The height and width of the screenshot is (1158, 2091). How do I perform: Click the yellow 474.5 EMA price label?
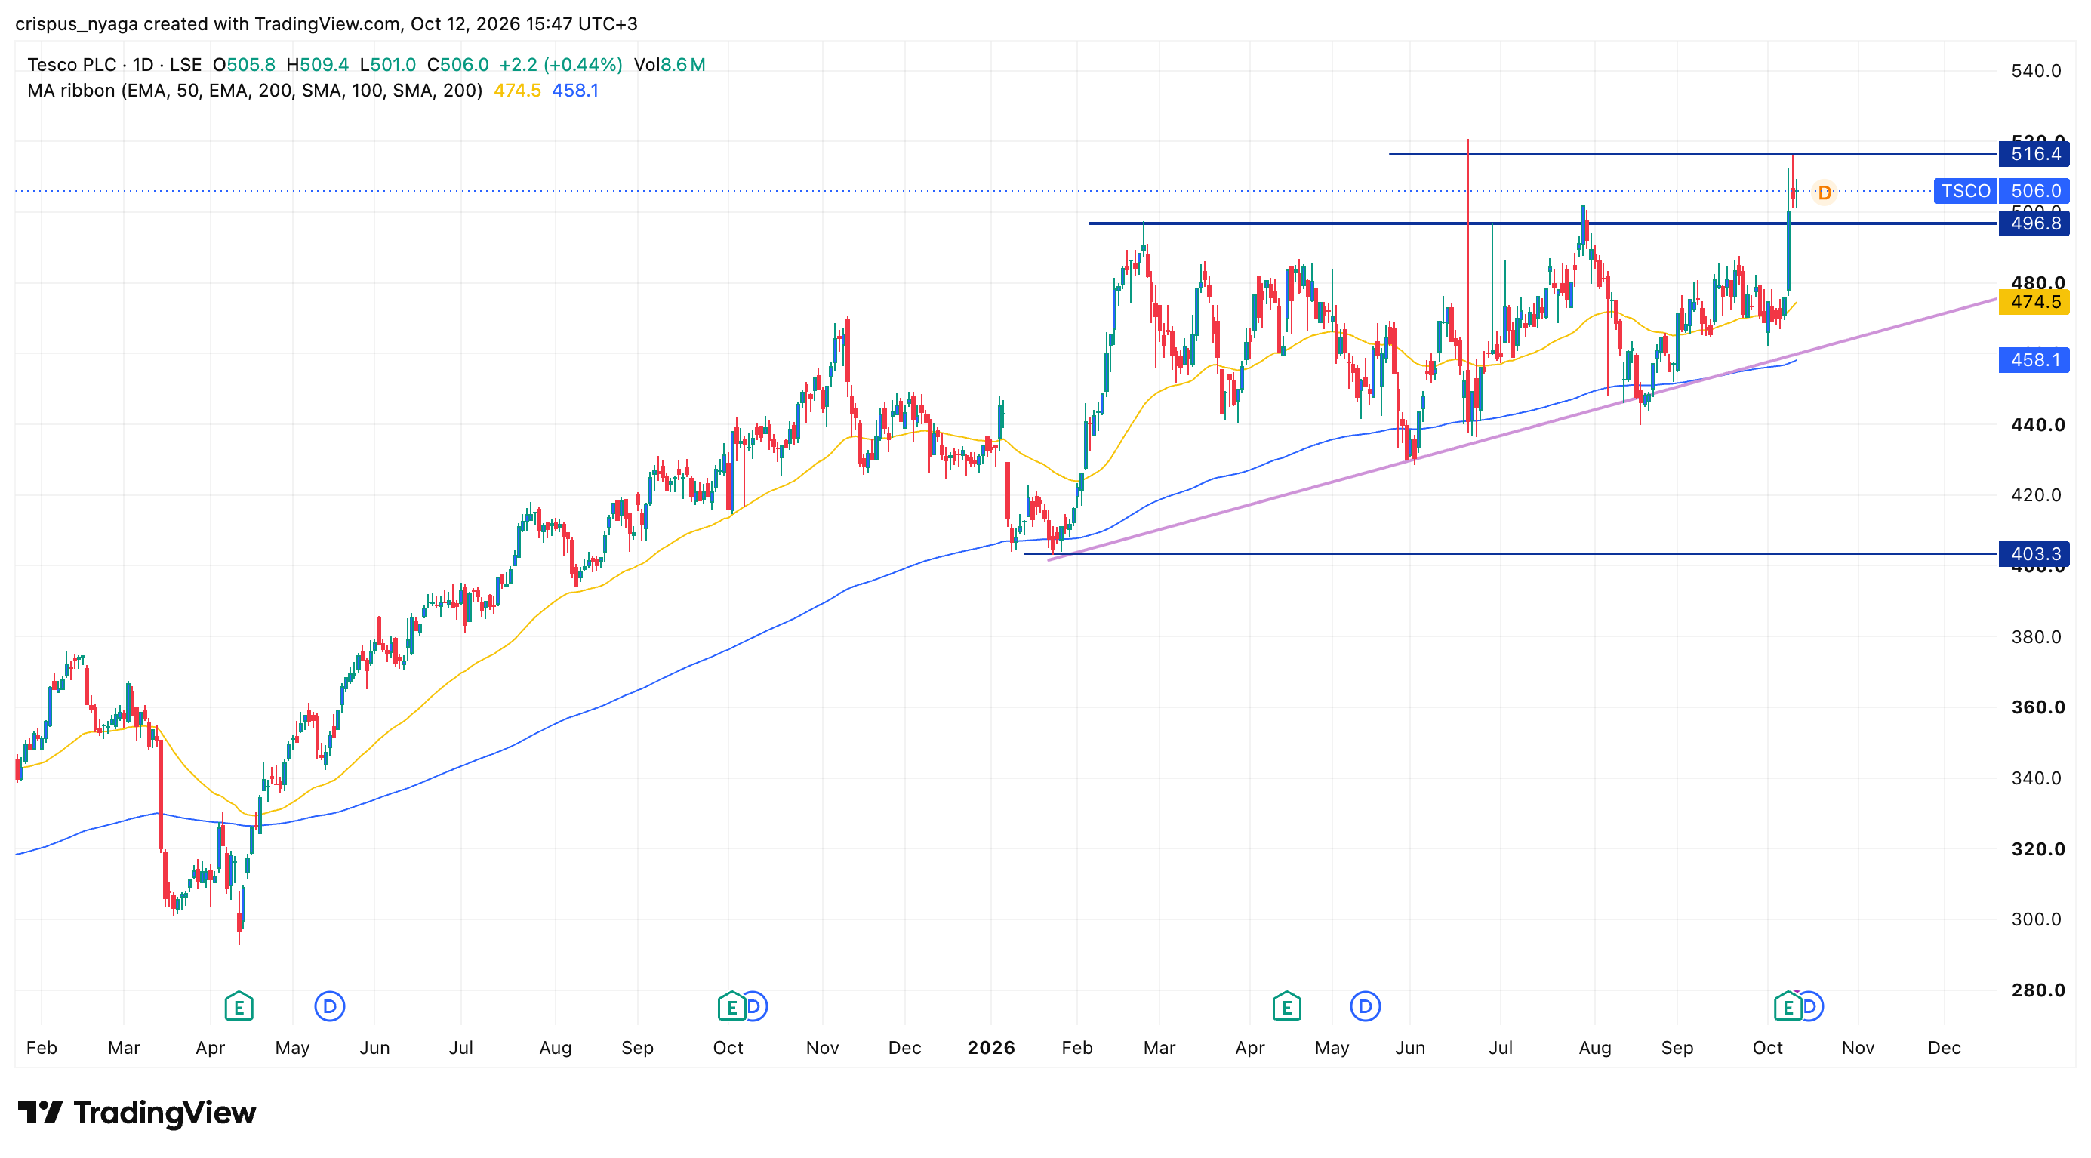2035,302
